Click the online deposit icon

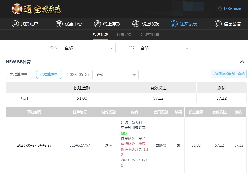coord(98,24)
